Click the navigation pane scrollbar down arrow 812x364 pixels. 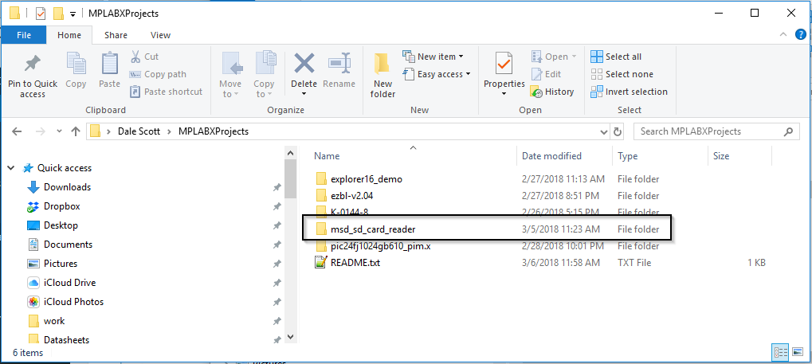pos(290,336)
